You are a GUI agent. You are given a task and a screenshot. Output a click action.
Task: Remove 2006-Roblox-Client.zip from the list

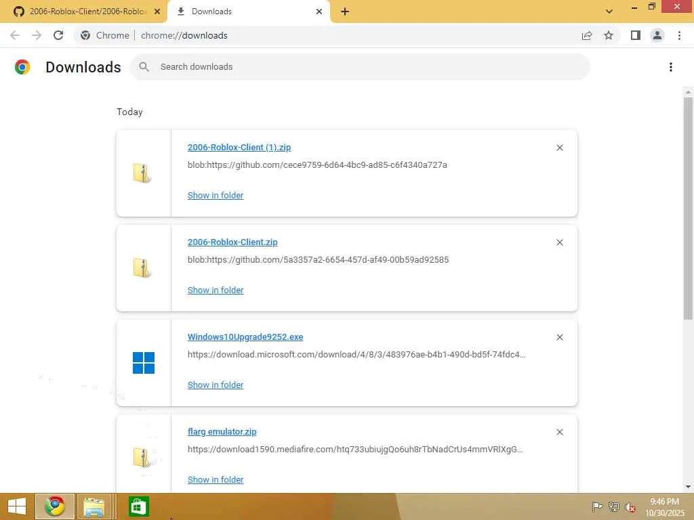click(560, 242)
